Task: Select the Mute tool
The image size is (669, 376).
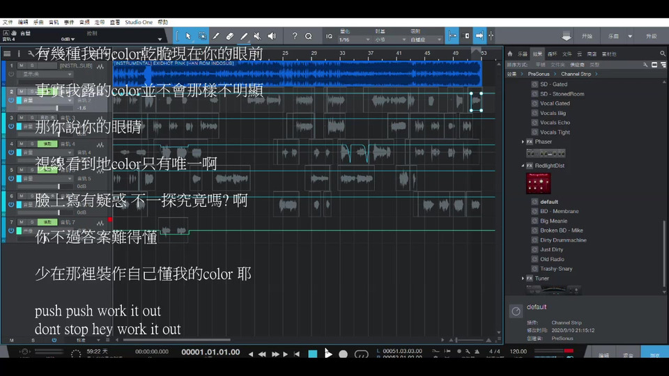Action: click(x=257, y=36)
